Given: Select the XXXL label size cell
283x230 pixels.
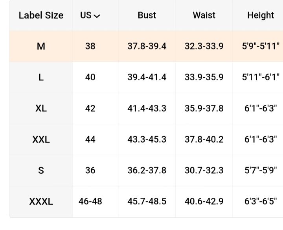Looking at the screenshot, I should (41, 201).
